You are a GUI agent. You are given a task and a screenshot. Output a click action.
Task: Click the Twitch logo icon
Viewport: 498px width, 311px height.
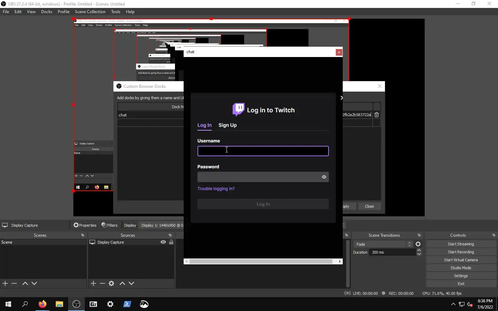coord(238,110)
